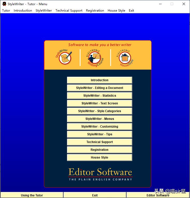Screen dimensions: 190x198
Task: Open StyleWriter - Editing a Document lesson
Action: coord(100,88)
